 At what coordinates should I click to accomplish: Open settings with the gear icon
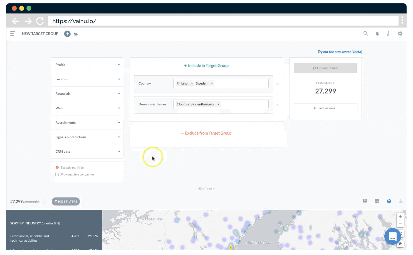pyautogui.click(x=400, y=33)
